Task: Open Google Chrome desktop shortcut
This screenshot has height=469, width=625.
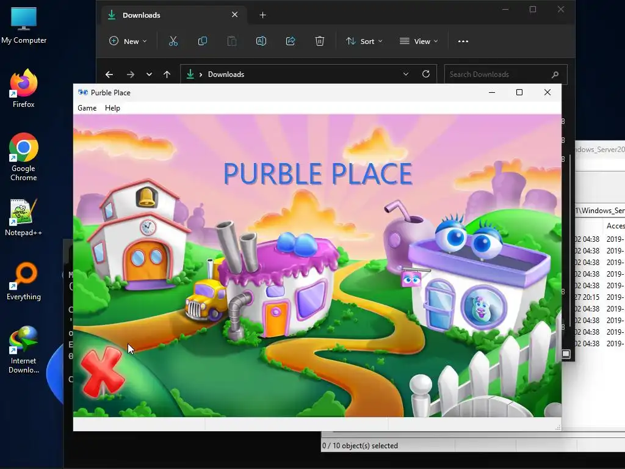Action: click(x=24, y=157)
